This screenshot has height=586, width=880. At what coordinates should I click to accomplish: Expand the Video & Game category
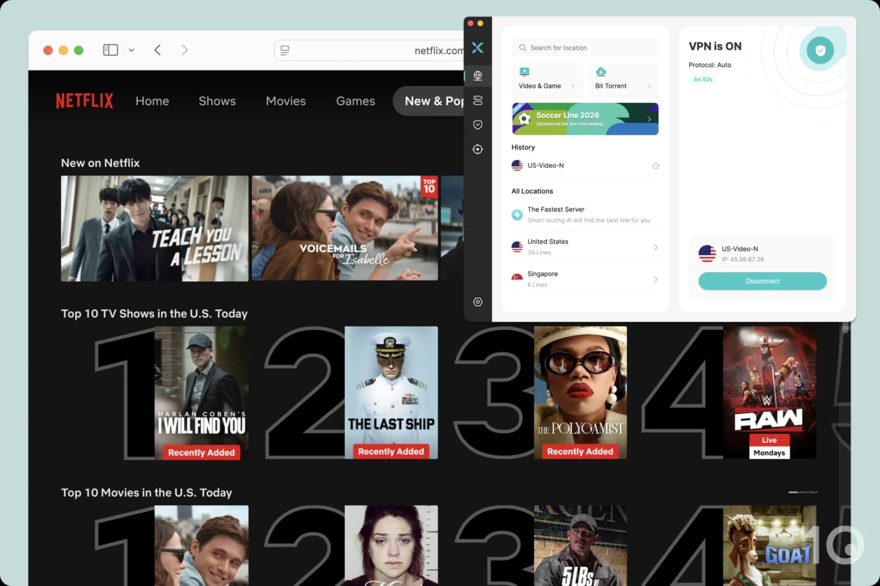(573, 86)
